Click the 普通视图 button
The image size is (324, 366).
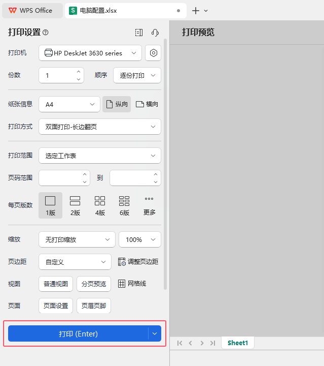tap(56, 284)
